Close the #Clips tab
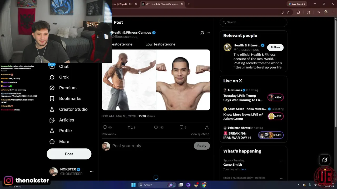The width and height of the screenshot is (337, 189). coord(136,4)
